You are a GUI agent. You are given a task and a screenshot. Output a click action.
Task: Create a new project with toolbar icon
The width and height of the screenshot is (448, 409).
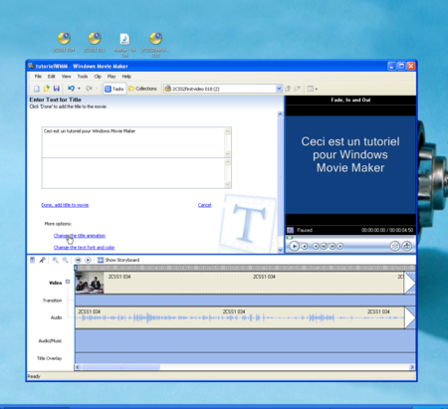(37, 89)
